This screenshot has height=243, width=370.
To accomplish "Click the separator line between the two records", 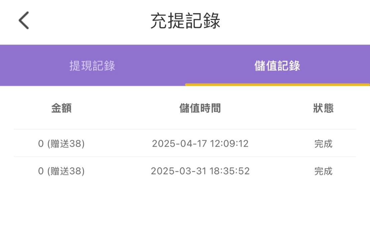I will (185, 157).
